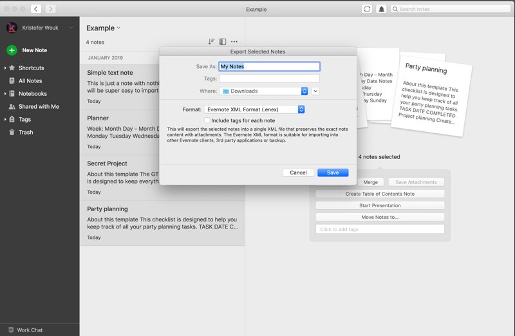Image resolution: width=515 pixels, height=336 pixels.
Task: Click the 4 notes count label
Action: tap(95, 42)
